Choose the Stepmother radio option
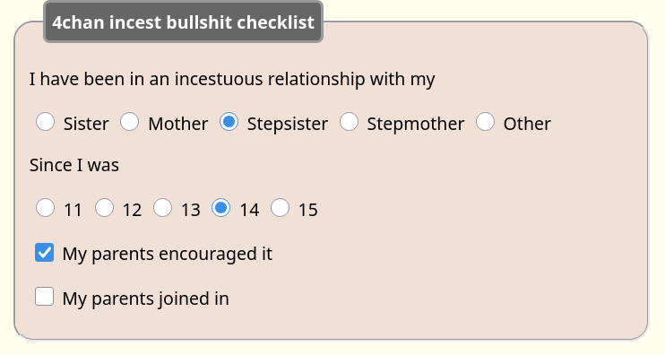Image resolution: width=665 pixels, height=355 pixels. [349, 122]
